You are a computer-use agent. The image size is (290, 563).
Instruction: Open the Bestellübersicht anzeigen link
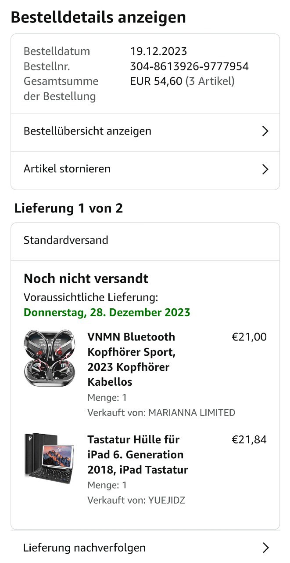click(88, 131)
